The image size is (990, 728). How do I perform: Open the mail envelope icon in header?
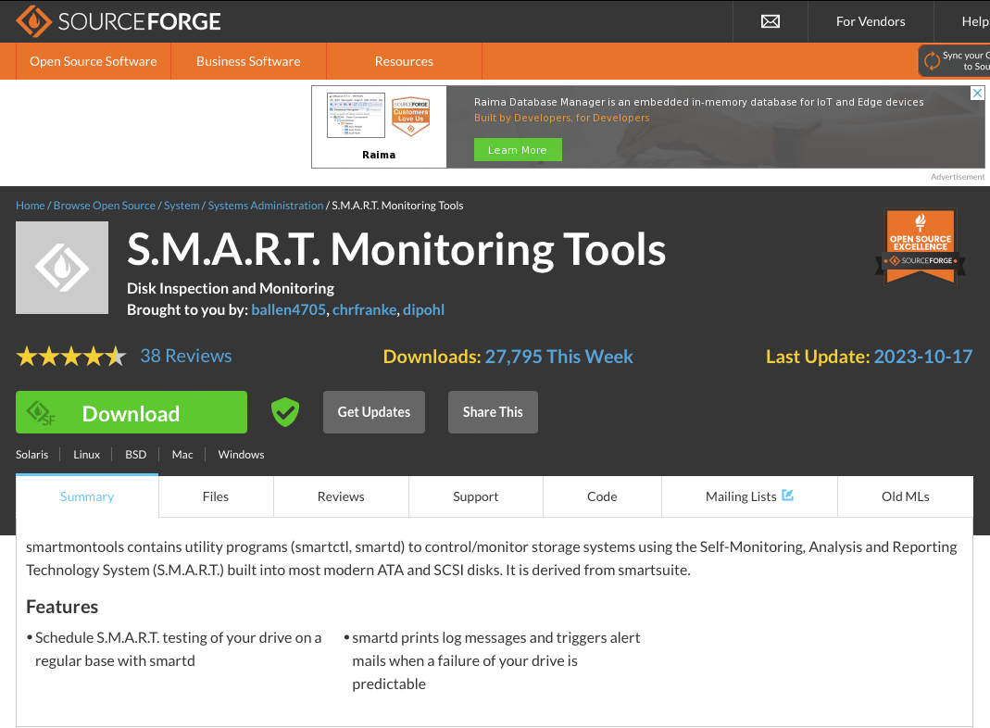[x=771, y=21]
